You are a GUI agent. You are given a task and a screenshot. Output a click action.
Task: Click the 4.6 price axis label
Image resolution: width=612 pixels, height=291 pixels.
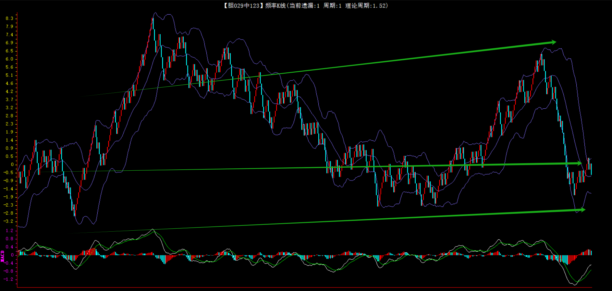tap(9, 83)
